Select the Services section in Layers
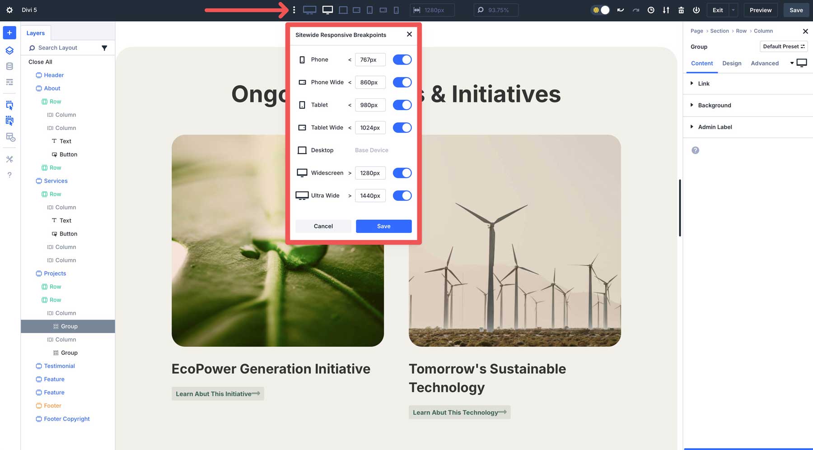The height and width of the screenshot is (450, 813). [x=56, y=181]
